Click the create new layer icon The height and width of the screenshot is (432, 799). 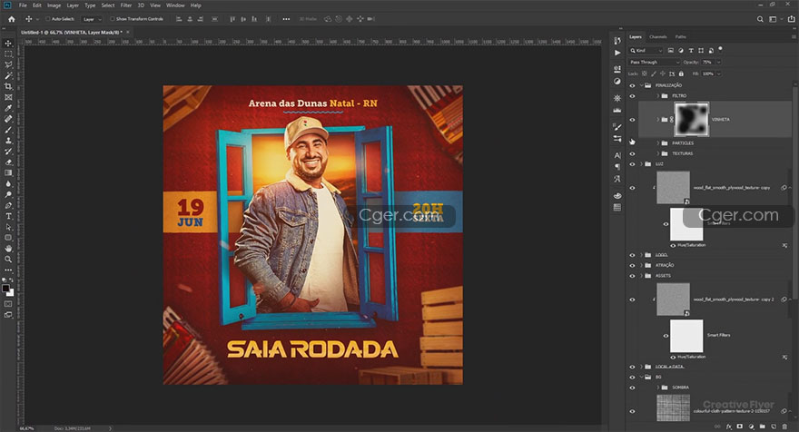pyautogui.click(x=774, y=427)
